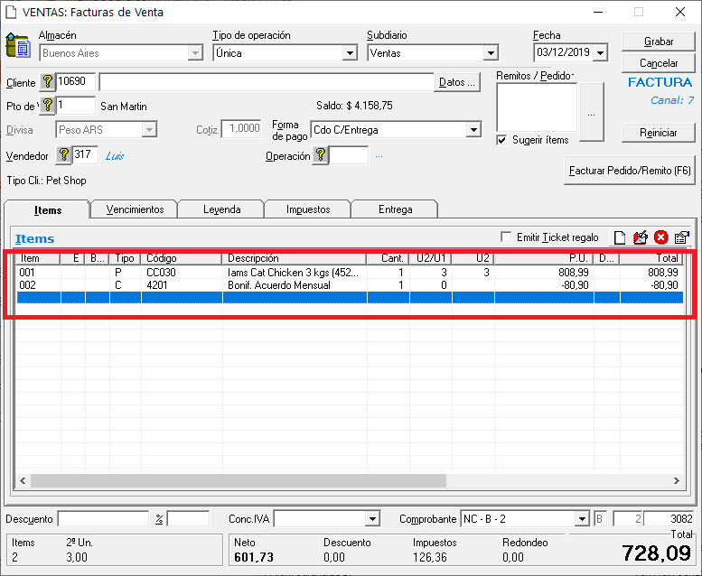Uncheck the Sugerir ítems checkbox
The height and width of the screenshot is (576, 702).
(x=502, y=140)
